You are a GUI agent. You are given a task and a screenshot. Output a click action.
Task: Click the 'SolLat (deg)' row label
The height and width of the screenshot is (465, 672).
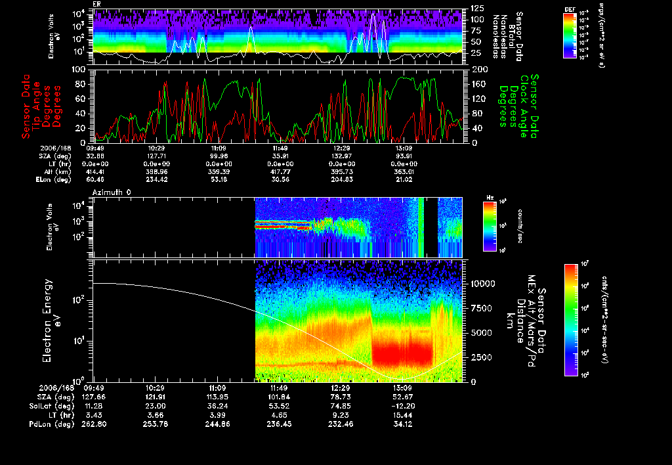pyautogui.click(x=51, y=406)
